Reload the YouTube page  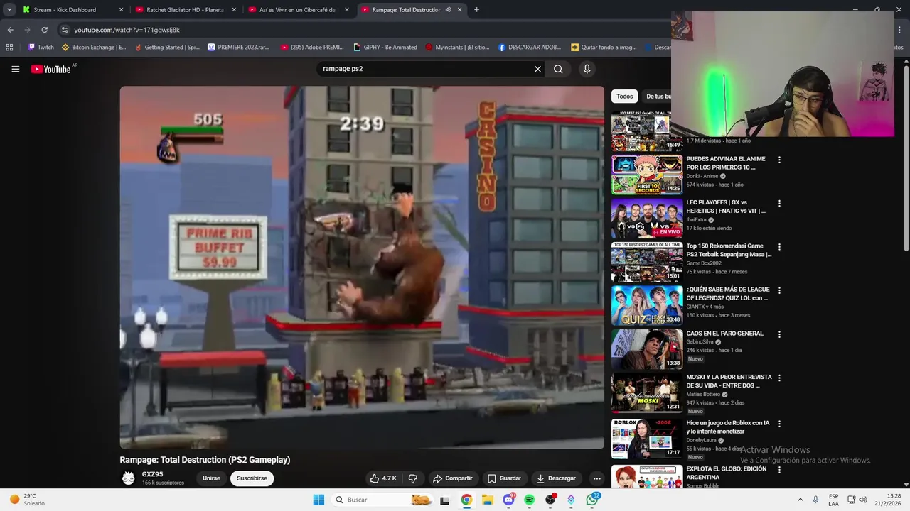coord(44,30)
